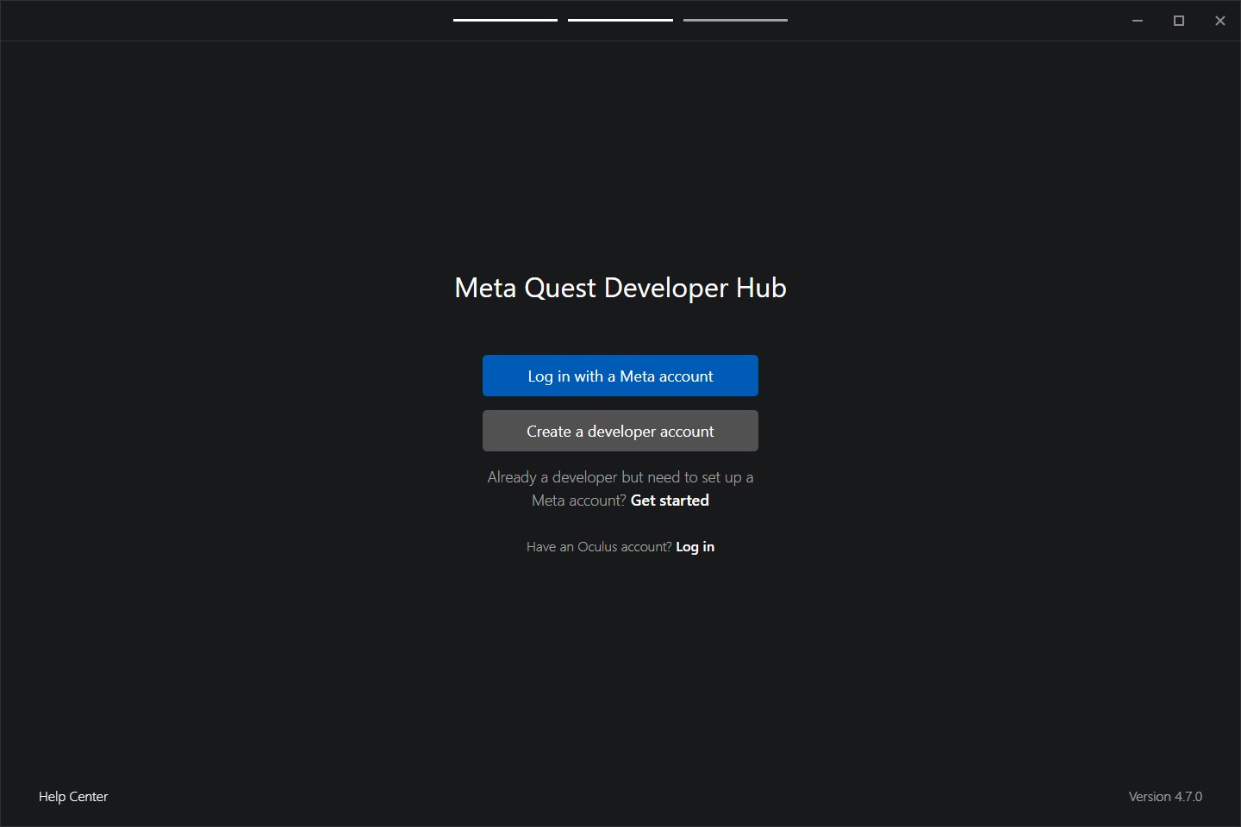The width and height of the screenshot is (1241, 827).
Task: Click Log in with a Meta account
Action: click(620, 376)
